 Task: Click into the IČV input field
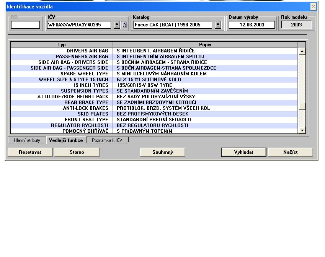click(79, 25)
